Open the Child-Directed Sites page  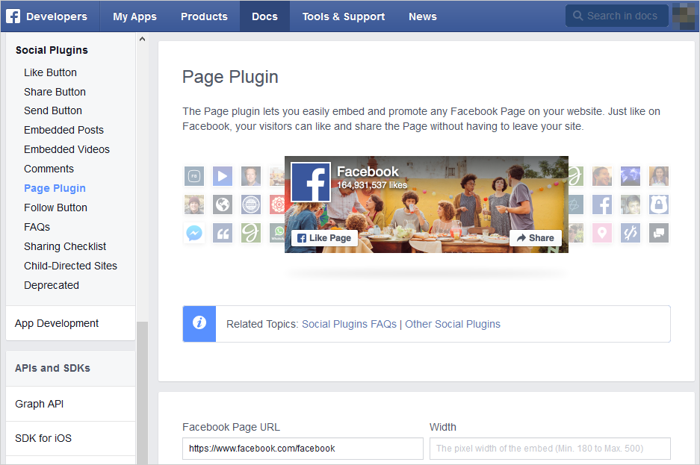click(70, 266)
